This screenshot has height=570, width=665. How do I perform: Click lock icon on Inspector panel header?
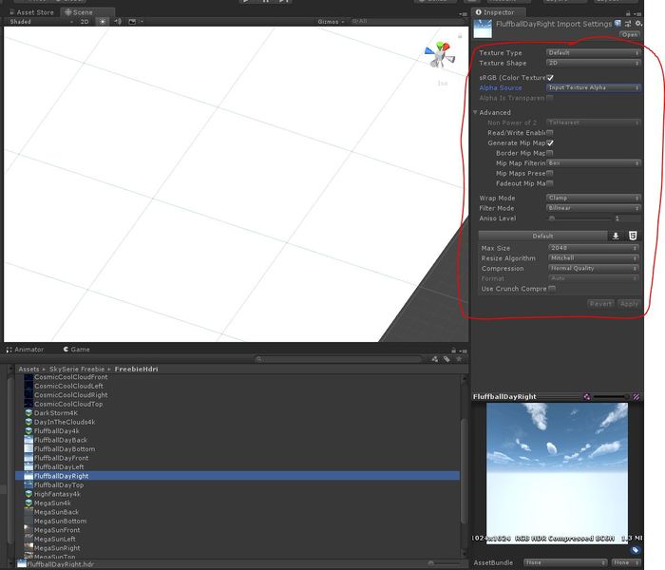628,13
